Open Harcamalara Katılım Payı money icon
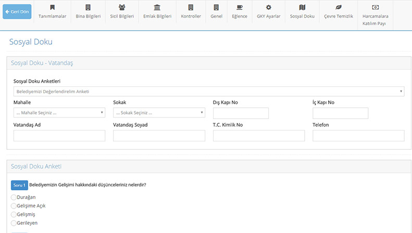 [x=375, y=7]
